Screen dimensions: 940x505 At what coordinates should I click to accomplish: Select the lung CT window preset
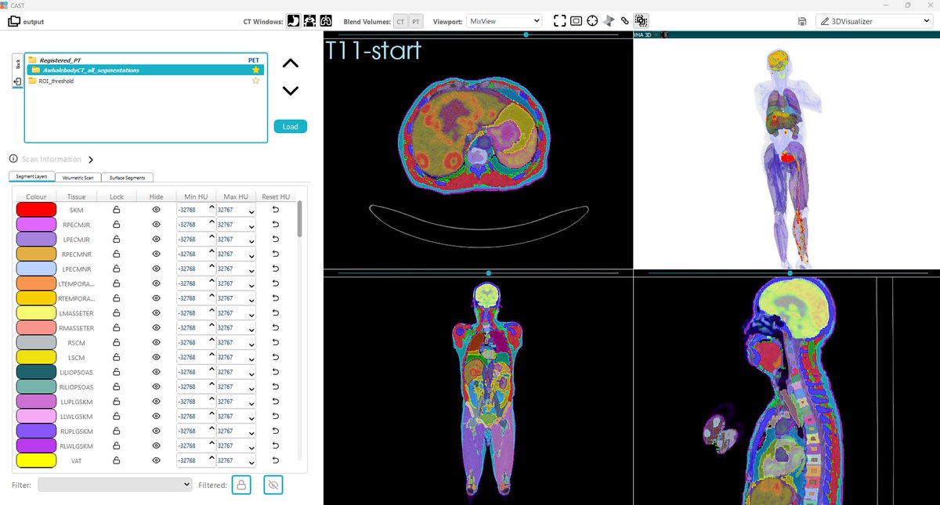326,20
